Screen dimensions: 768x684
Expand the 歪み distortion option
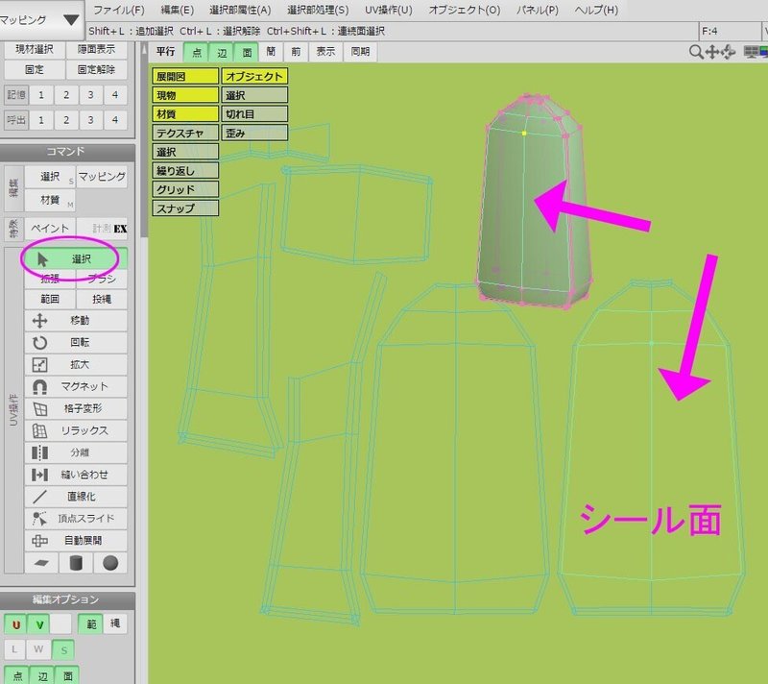254,133
